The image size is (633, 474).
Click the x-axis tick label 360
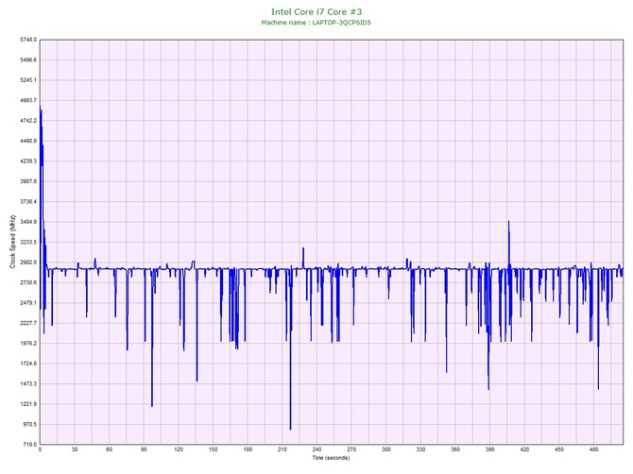tap(455, 449)
